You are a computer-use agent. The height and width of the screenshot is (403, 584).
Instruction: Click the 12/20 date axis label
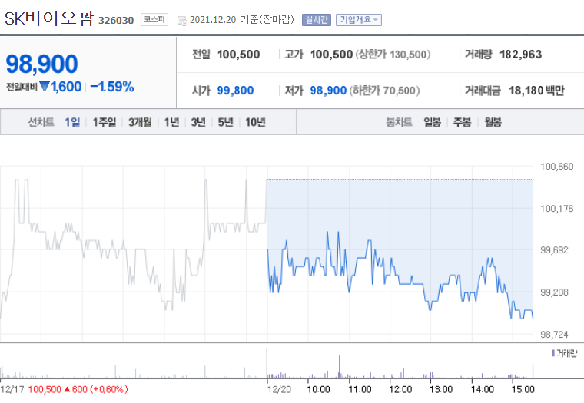(x=280, y=390)
